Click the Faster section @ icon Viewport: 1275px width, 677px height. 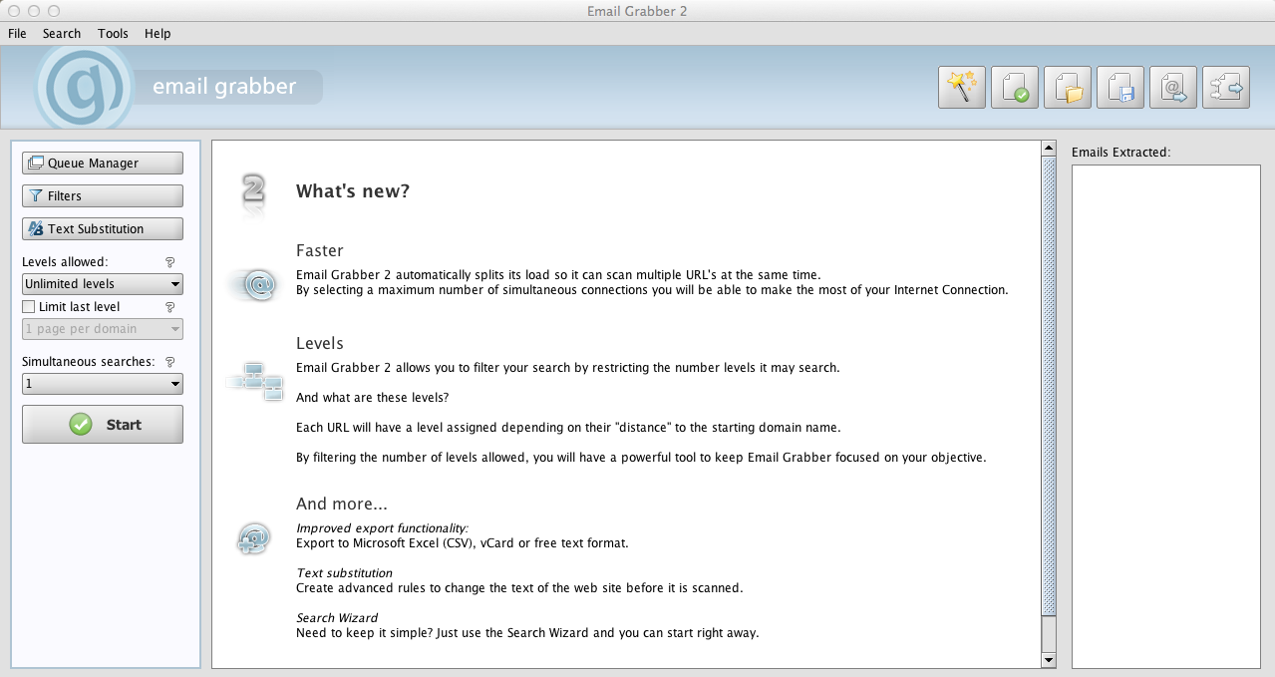253,285
